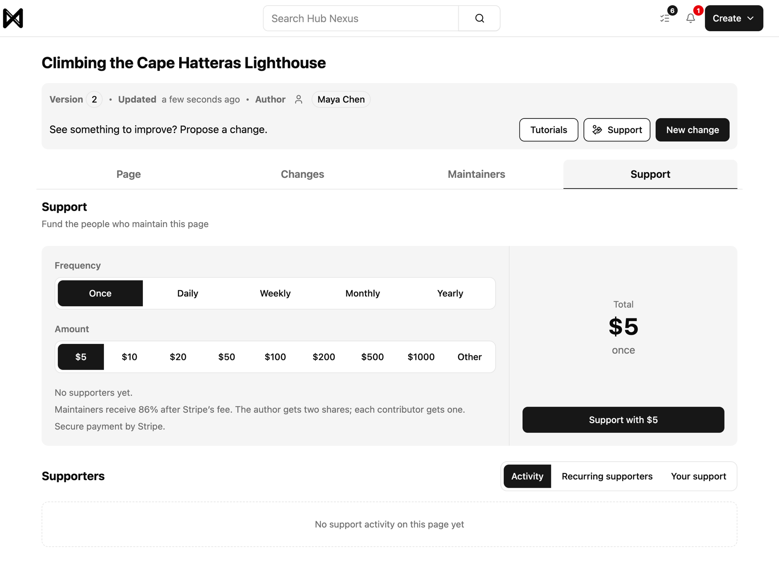Select the $10 amount

(x=129, y=357)
